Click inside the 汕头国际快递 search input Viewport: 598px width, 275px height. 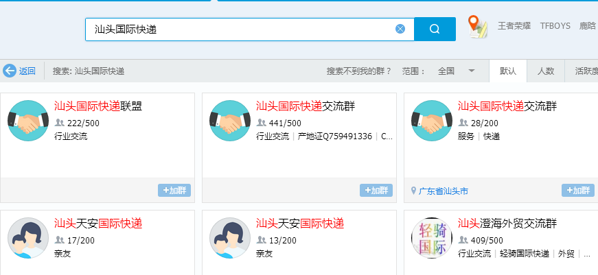(240, 29)
